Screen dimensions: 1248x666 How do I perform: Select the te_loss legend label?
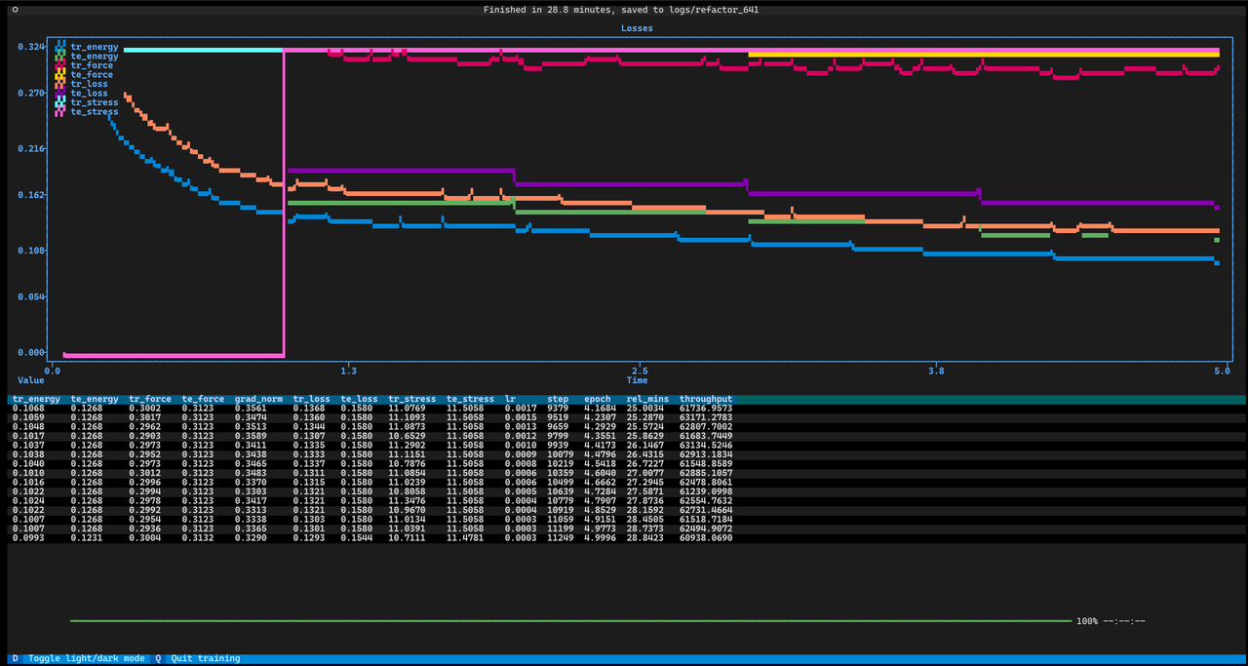90,93
